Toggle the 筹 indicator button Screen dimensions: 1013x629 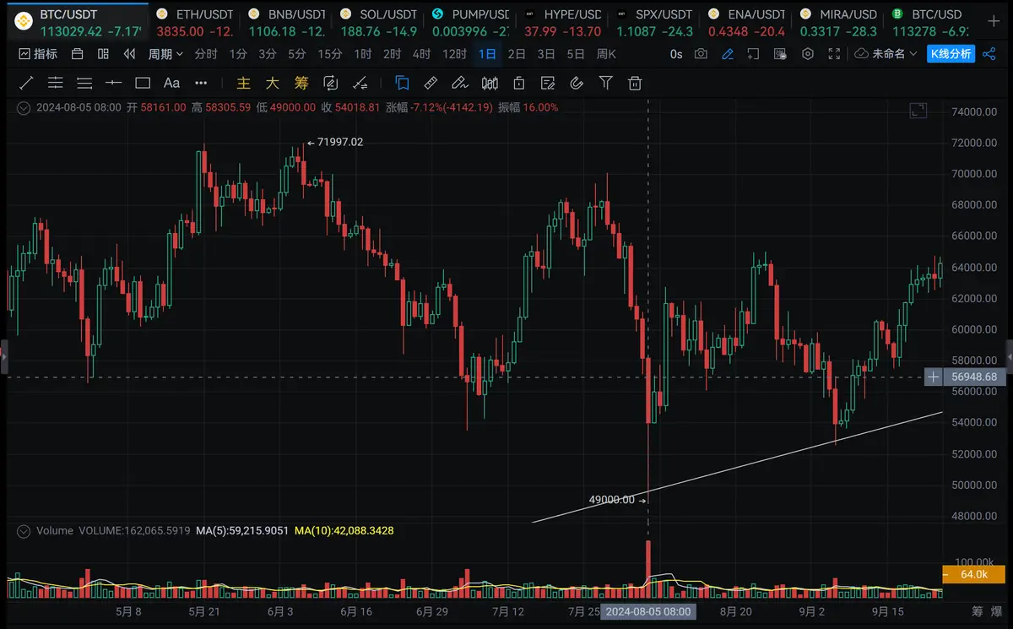301,84
